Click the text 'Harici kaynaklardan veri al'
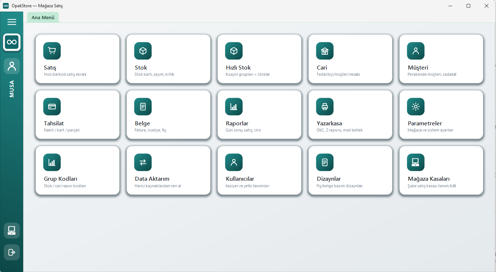Image resolution: width=496 pixels, height=272 pixels. tap(158, 186)
